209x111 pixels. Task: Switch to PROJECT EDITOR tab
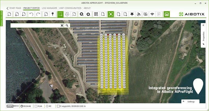(x=31, y=8)
